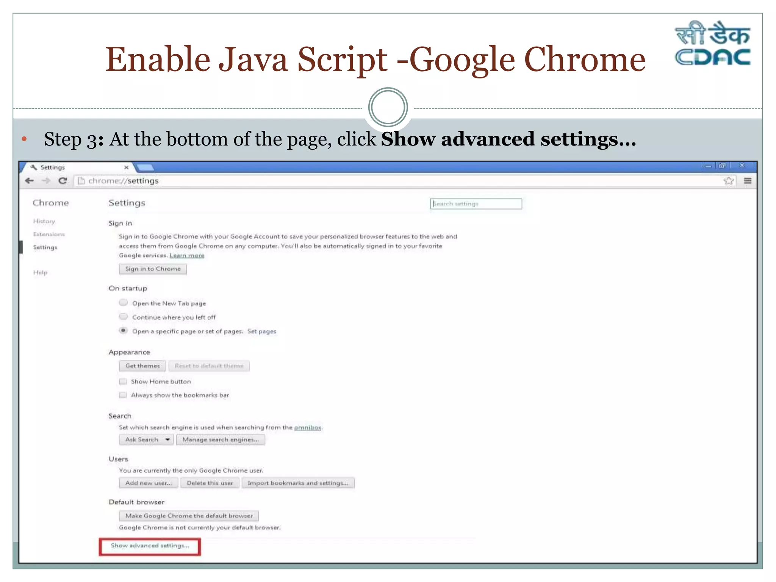The width and height of the screenshot is (776, 582).
Task: Reload the settings page
Action: click(x=63, y=181)
